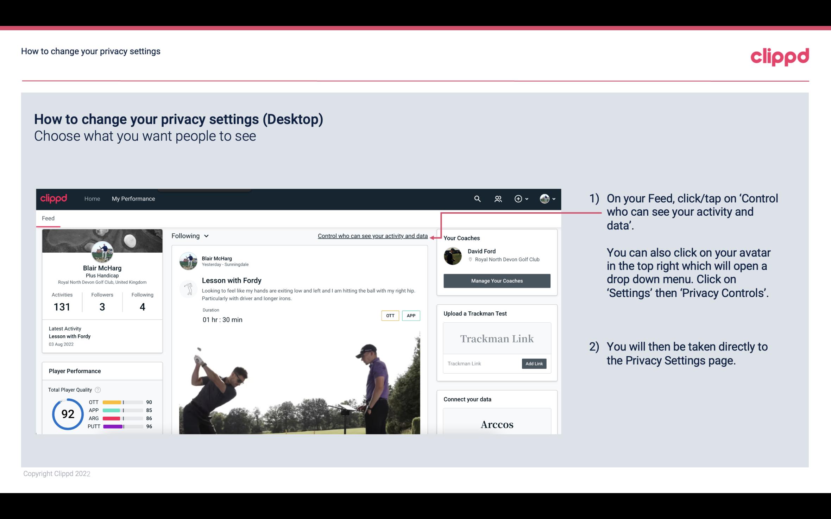Screen dimensions: 831x519
Task: Click the Manage Your Coaches button
Action: [496, 280]
